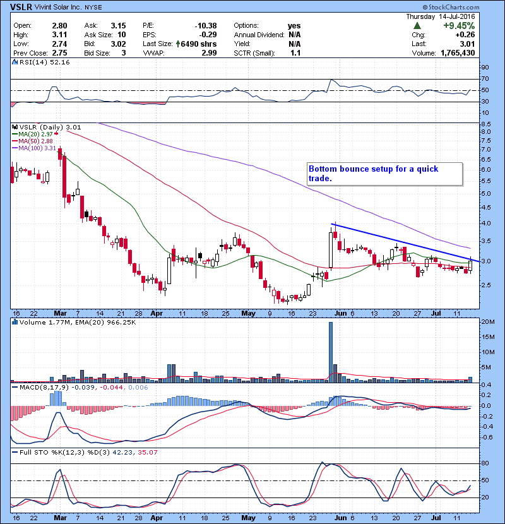Click the Volume bar-chart icon
The width and height of the screenshot is (505, 524).
(15, 322)
